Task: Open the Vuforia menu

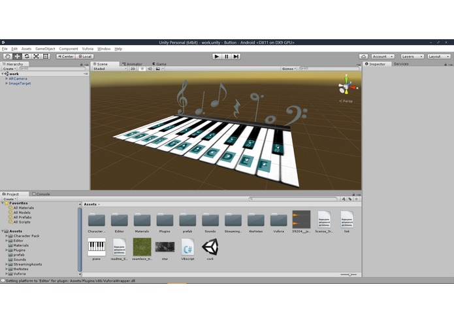Action: 88,48
